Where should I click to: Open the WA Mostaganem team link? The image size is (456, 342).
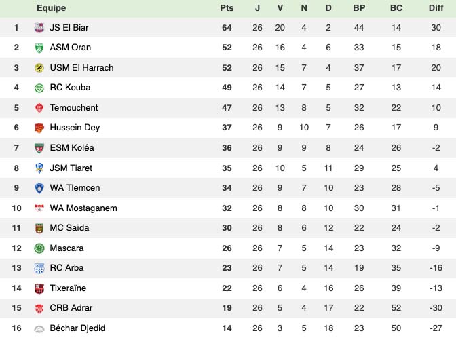coord(83,208)
